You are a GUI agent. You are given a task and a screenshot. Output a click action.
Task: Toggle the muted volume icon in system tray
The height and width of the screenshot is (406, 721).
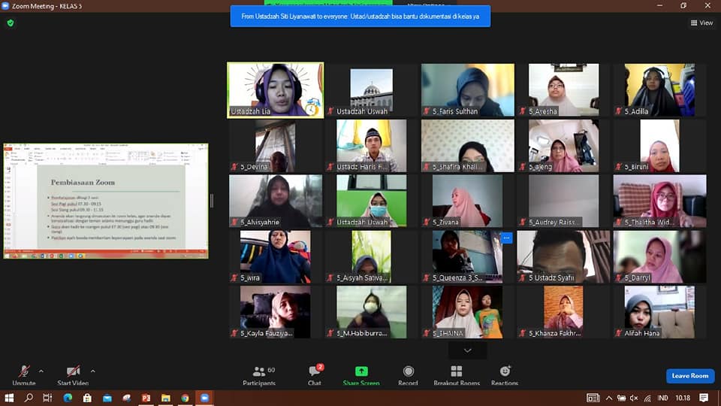pyautogui.click(x=634, y=398)
